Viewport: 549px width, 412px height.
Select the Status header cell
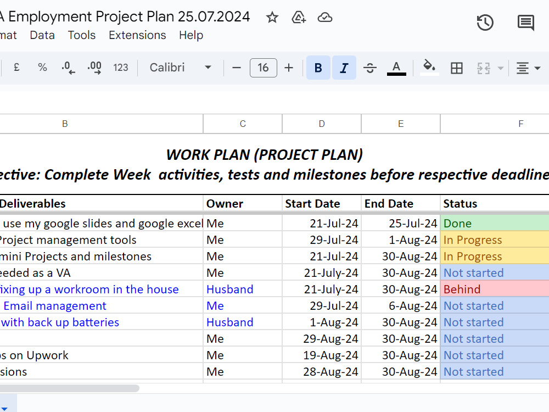tap(495, 204)
